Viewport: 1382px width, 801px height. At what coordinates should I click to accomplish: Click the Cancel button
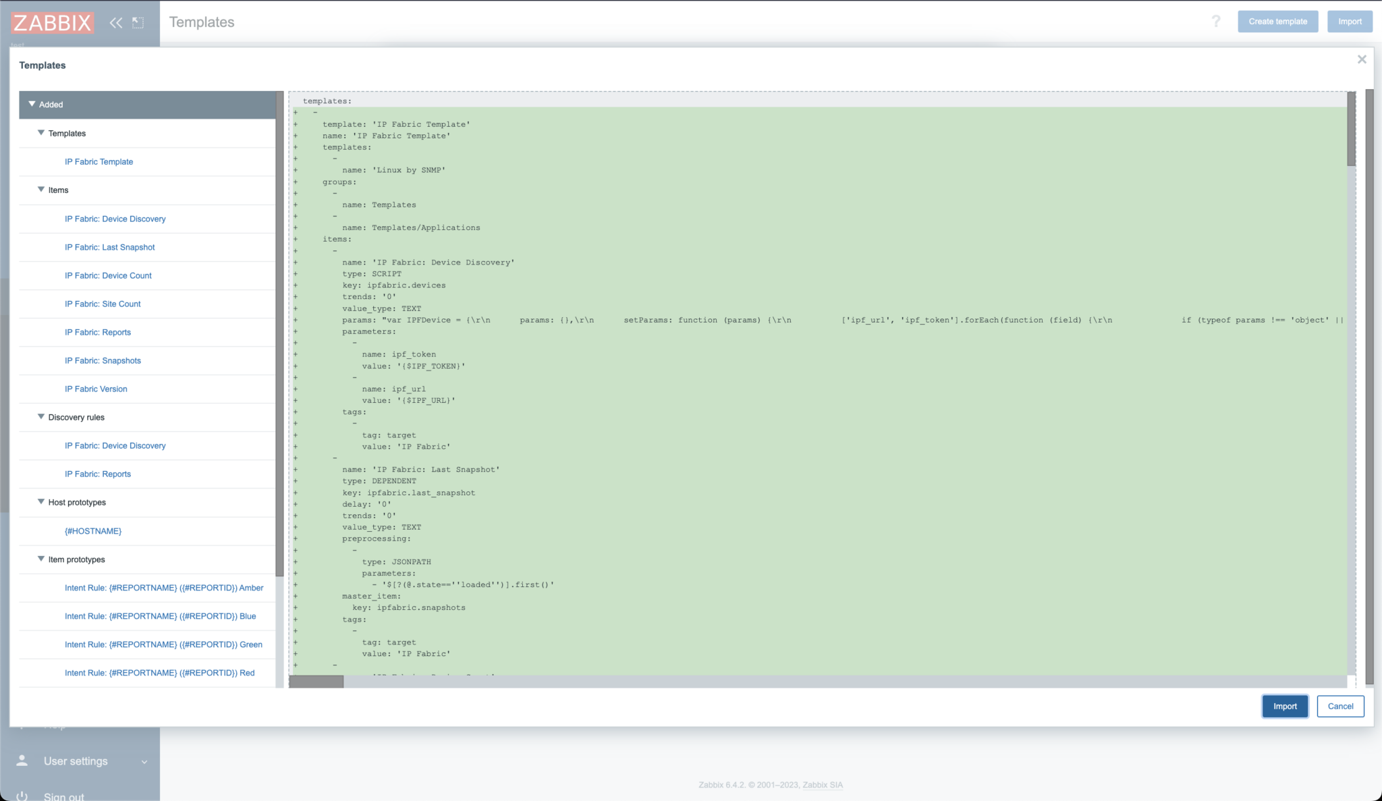(1339, 706)
